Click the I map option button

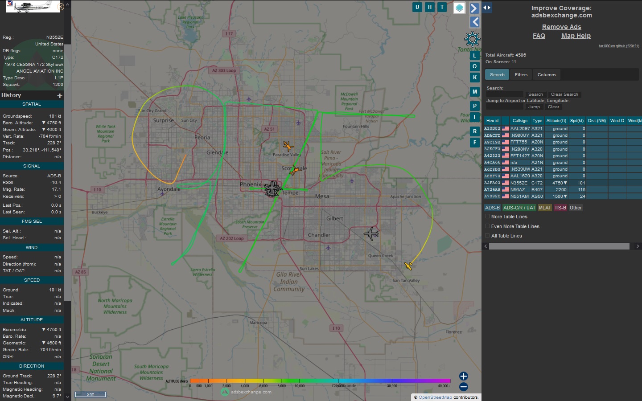pos(474,117)
